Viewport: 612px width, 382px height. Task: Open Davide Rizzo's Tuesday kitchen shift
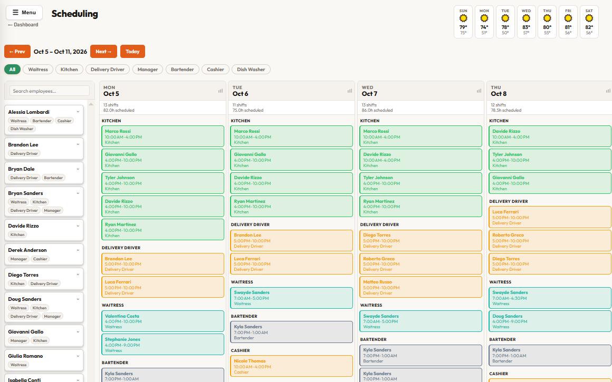click(292, 183)
